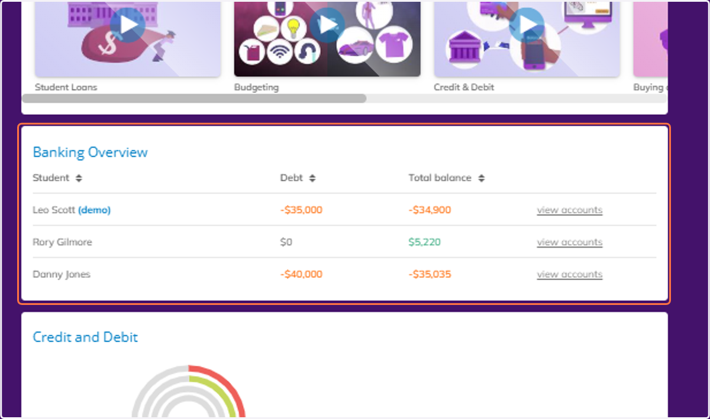Screen dimensions: 710x419
Task: Click the video carousel horizontal scrollbar
Action: [x=194, y=98]
